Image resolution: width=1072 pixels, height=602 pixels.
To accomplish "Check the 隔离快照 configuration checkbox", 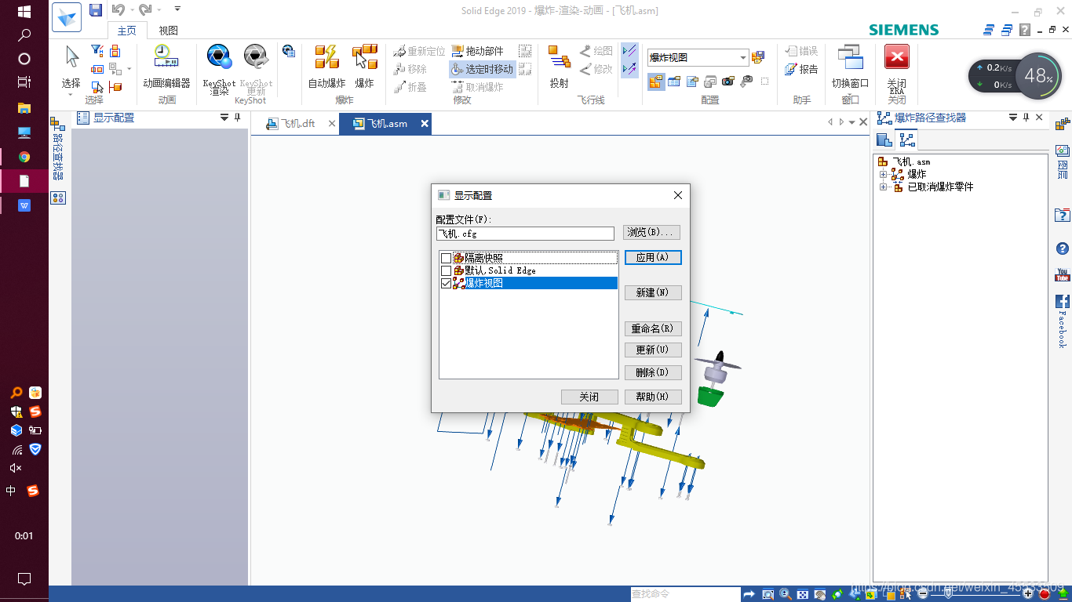I will (x=446, y=258).
